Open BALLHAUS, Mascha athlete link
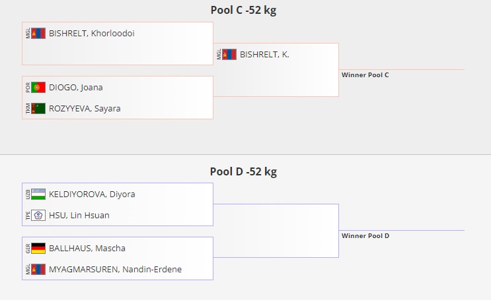 (x=87, y=248)
